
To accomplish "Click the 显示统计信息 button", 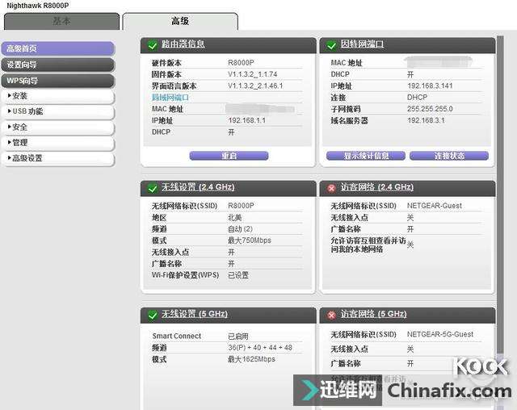I will tap(366, 156).
